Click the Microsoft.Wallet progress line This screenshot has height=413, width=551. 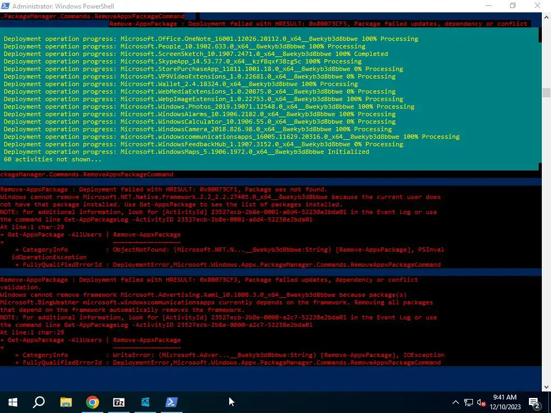(x=181, y=84)
